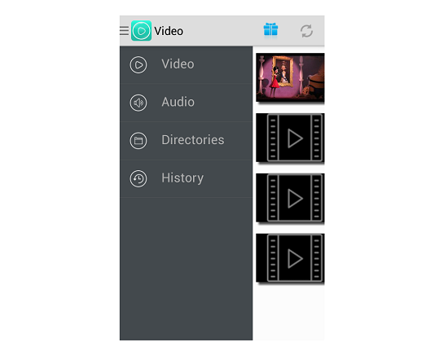The width and height of the screenshot is (448, 351).
Task: Select Audio in the drawer menu
Action: pyautogui.click(x=186, y=103)
